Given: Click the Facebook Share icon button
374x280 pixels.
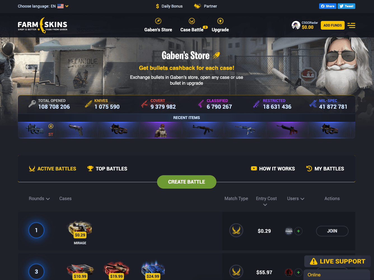Looking at the screenshot, I should pos(328,6).
